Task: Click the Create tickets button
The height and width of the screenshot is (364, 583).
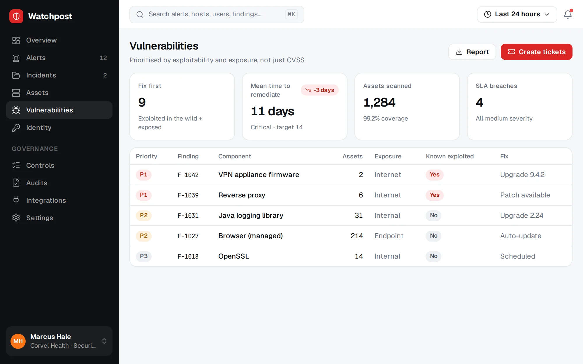Action: click(x=536, y=52)
